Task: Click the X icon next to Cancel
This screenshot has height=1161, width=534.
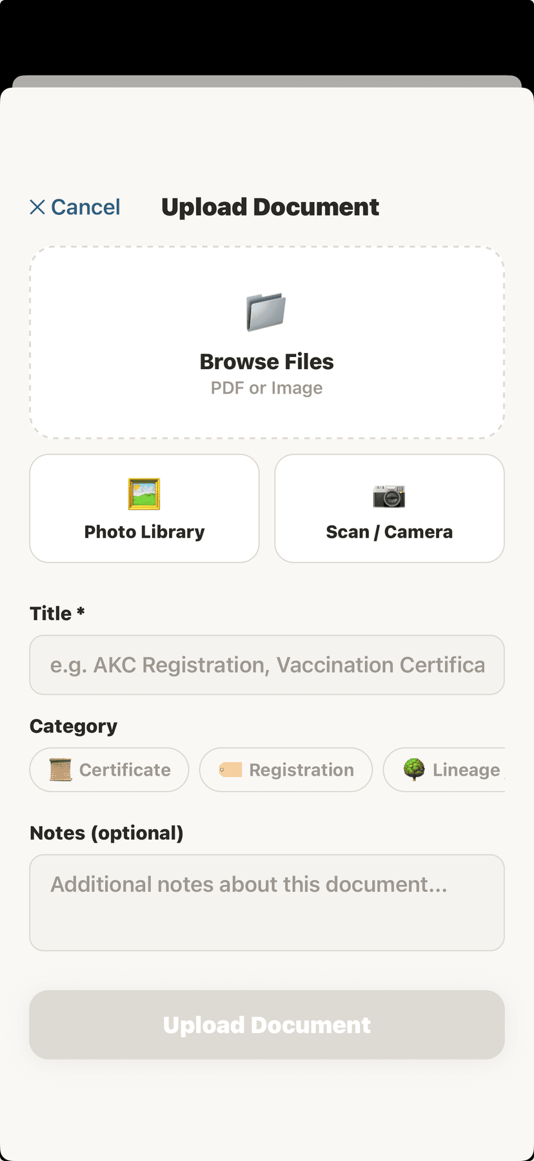Action: (x=37, y=207)
